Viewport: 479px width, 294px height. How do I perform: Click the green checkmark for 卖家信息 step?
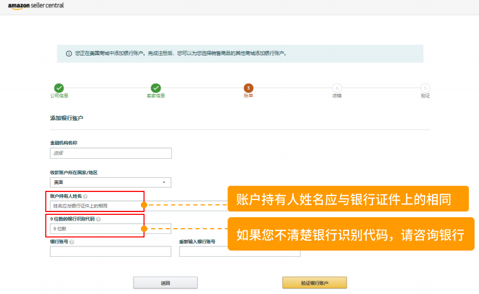(156, 88)
